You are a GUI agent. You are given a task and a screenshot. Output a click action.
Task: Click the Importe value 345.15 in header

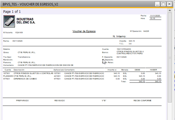pyautogui.click(x=132, y=41)
